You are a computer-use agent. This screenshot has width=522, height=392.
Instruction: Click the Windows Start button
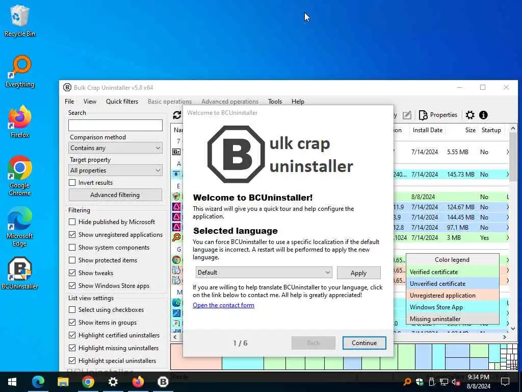point(12,382)
